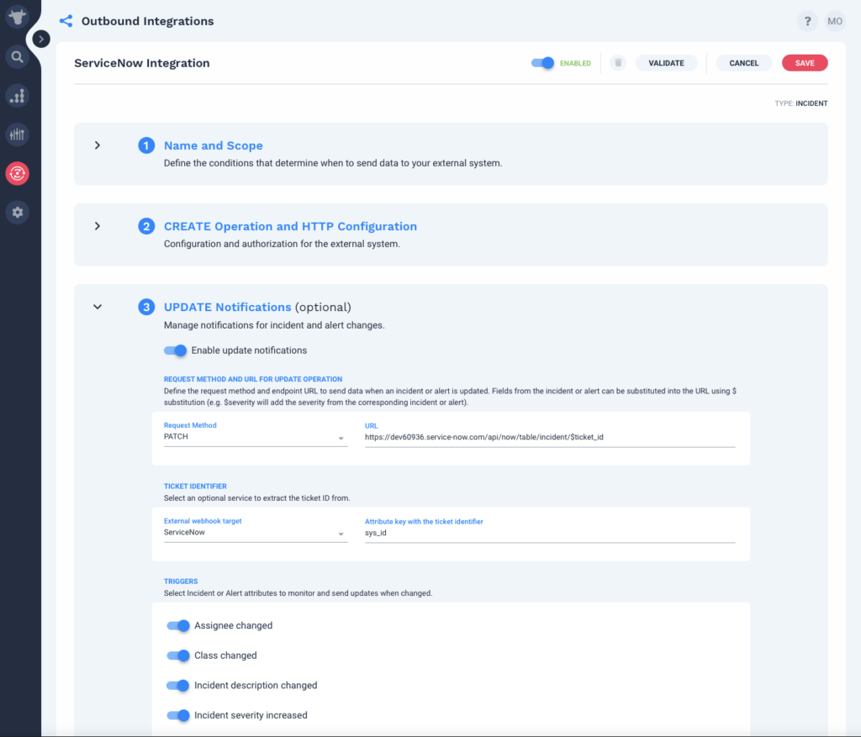Expand the Name and Scope section
Image resolution: width=861 pixels, height=737 pixels.
point(98,145)
